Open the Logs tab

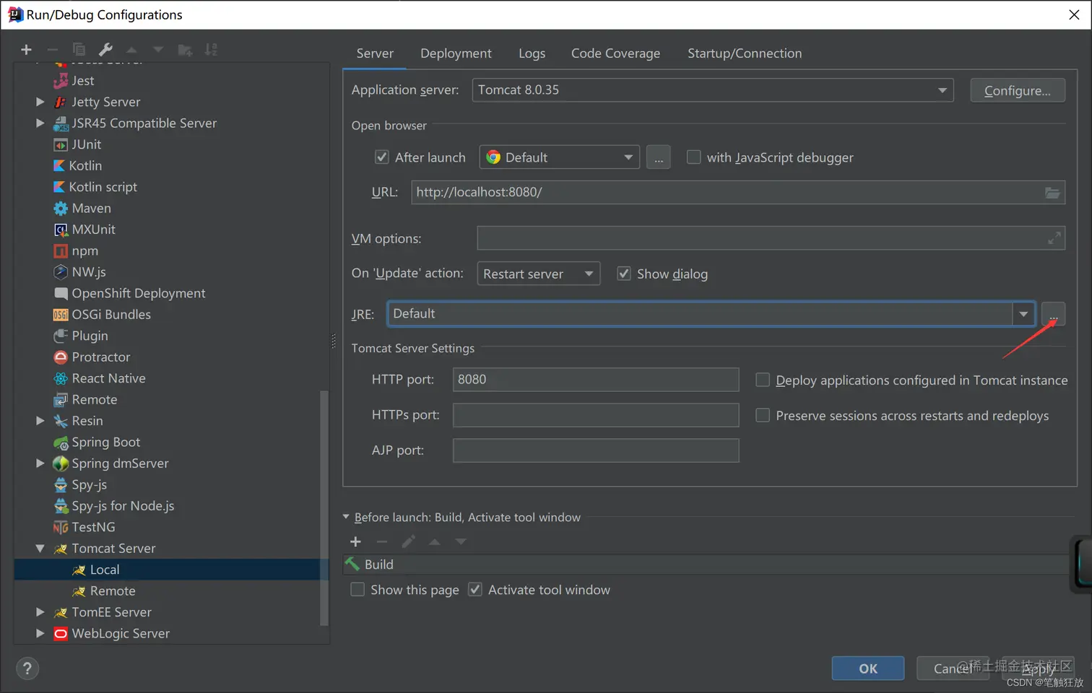532,53
